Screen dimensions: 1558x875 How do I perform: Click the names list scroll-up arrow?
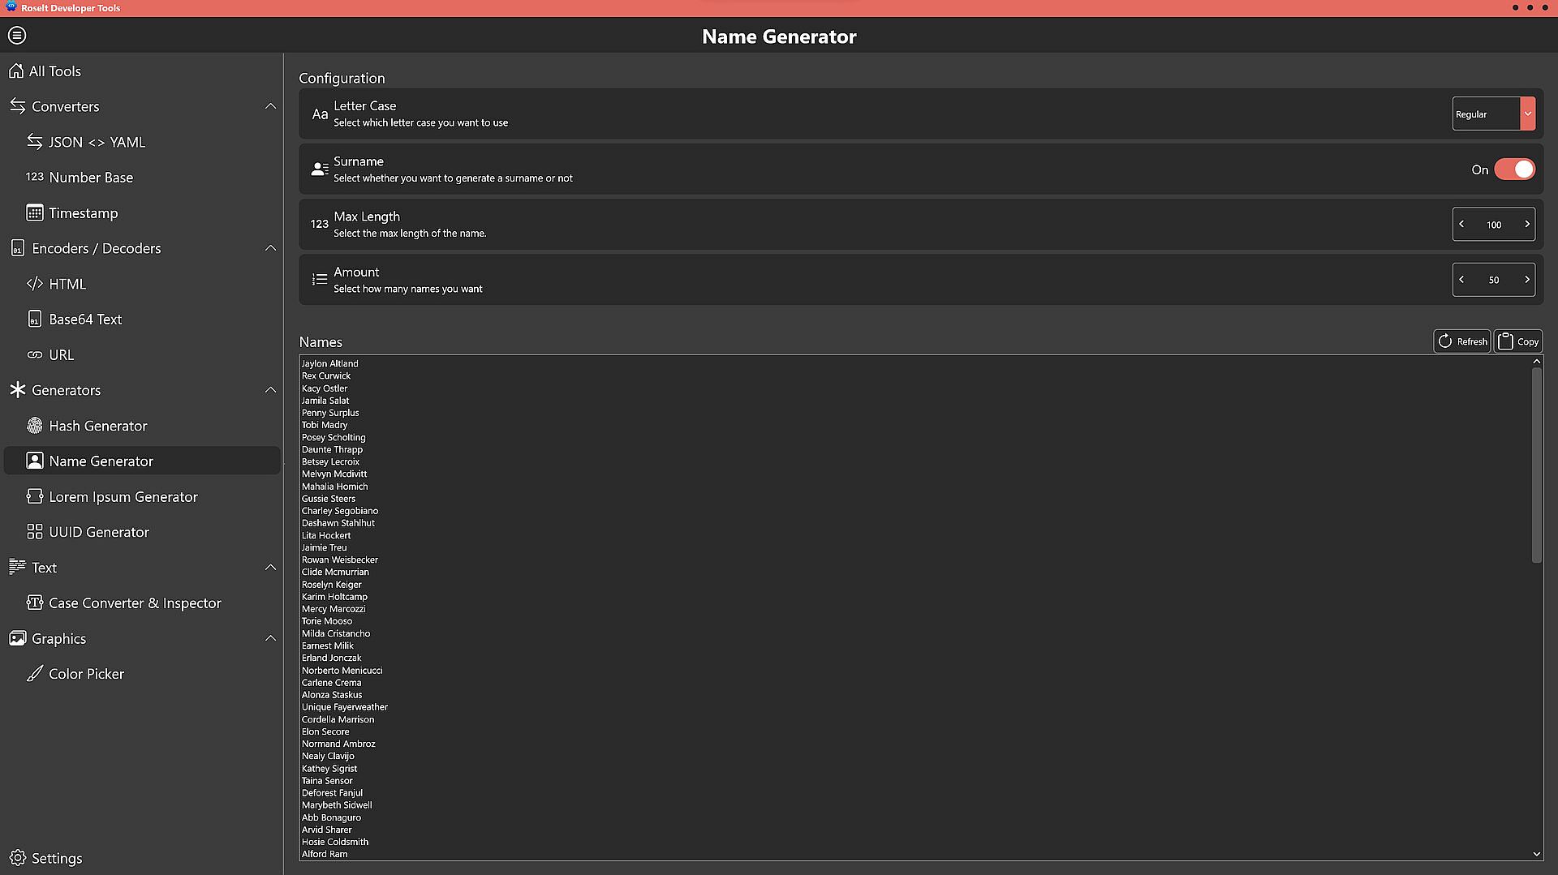(x=1536, y=362)
